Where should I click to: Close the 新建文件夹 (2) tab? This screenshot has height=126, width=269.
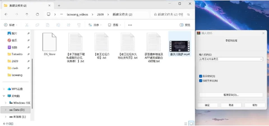click(x=49, y=6)
